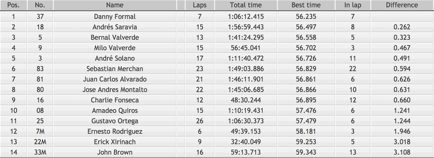Click on Andrés Saravia's name
Screen dimensions: 434x158
click(115, 27)
